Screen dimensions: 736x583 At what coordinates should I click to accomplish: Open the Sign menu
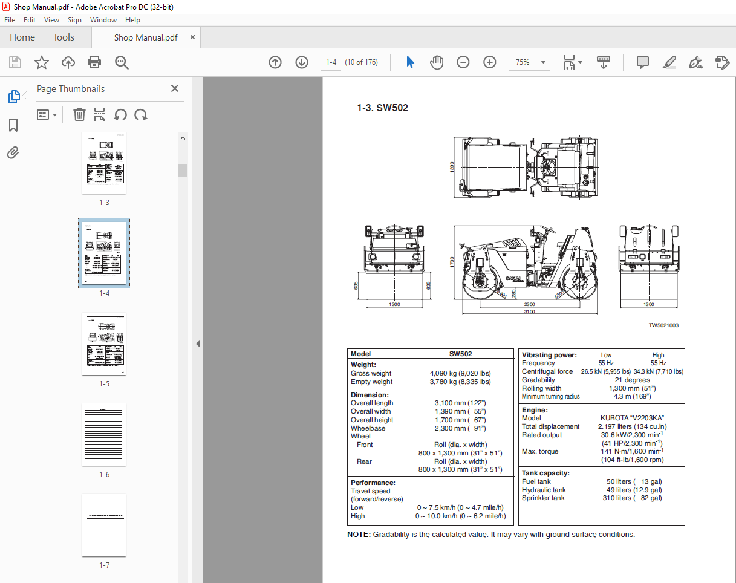pyautogui.click(x=74, y=20)
